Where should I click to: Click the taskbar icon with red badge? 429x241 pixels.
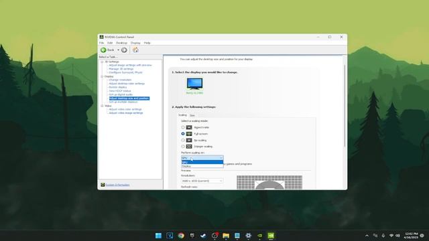214,235
